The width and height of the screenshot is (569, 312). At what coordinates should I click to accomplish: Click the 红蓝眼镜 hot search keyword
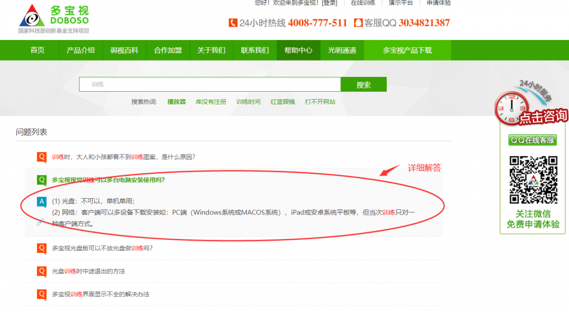point(283,102)
